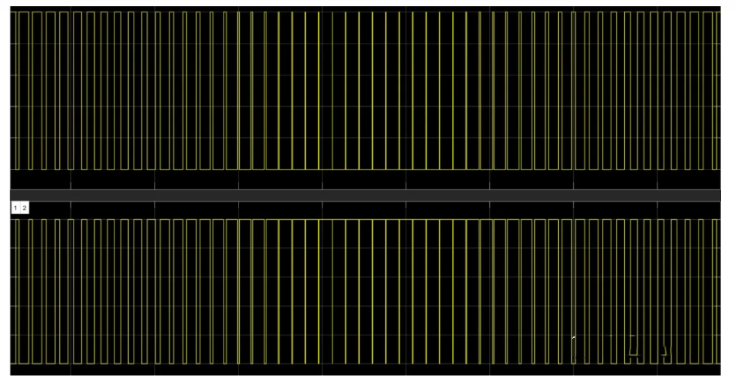This screenshot has width=736, height=383.
Task: Select the channel 1 label
Action: [16, 207]
